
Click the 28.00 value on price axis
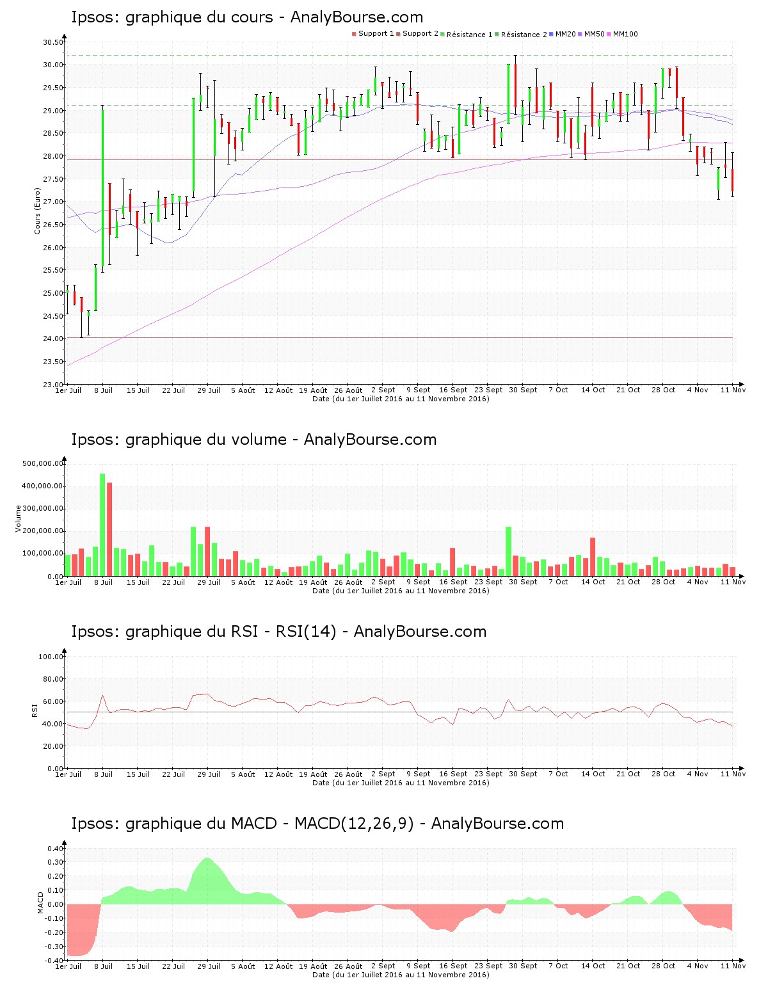tap(53, 156)
